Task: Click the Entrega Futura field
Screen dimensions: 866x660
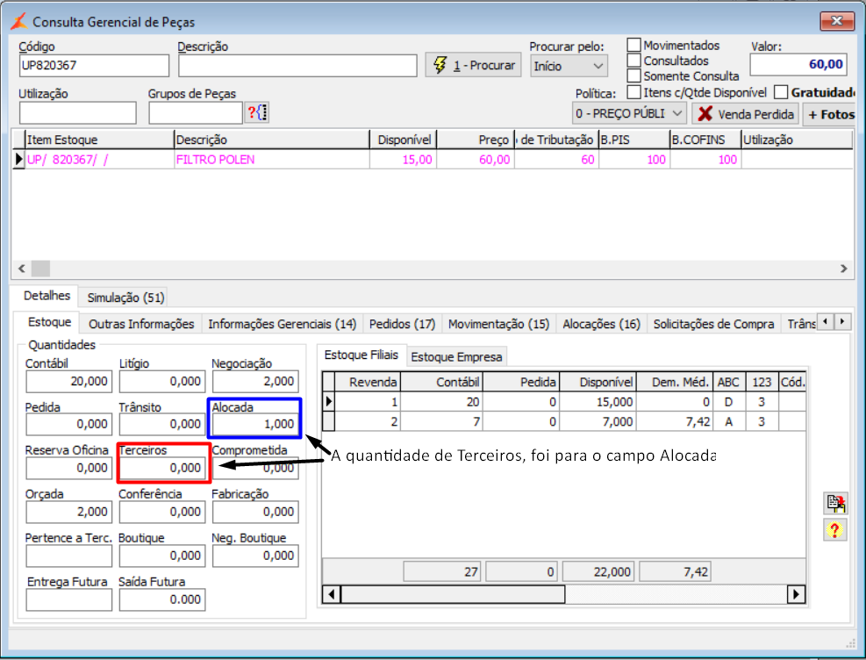Action: coord(69,599)
